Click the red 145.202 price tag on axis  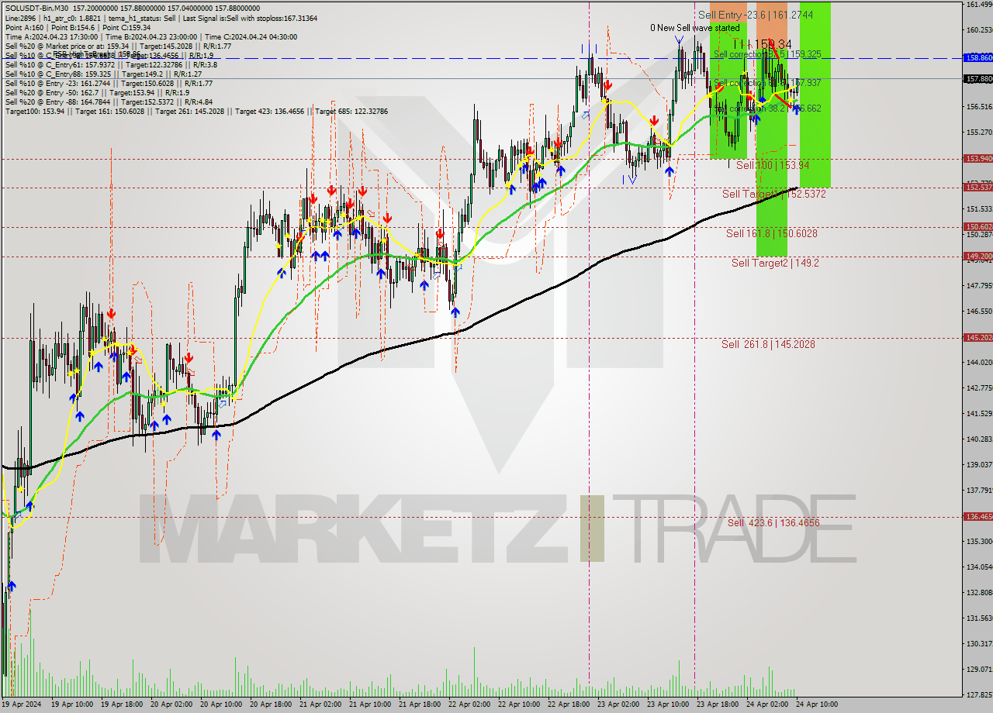[x=977, y=338]
